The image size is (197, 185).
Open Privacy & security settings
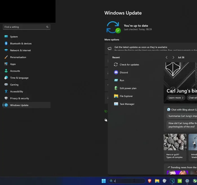(x=26, y=98)
